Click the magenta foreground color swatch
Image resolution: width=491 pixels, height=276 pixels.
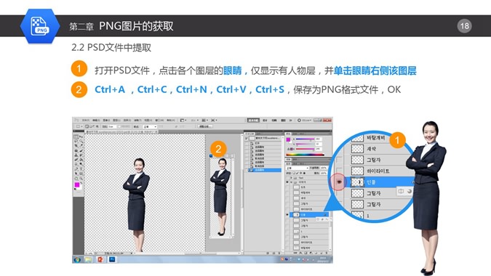pos(77,184)
